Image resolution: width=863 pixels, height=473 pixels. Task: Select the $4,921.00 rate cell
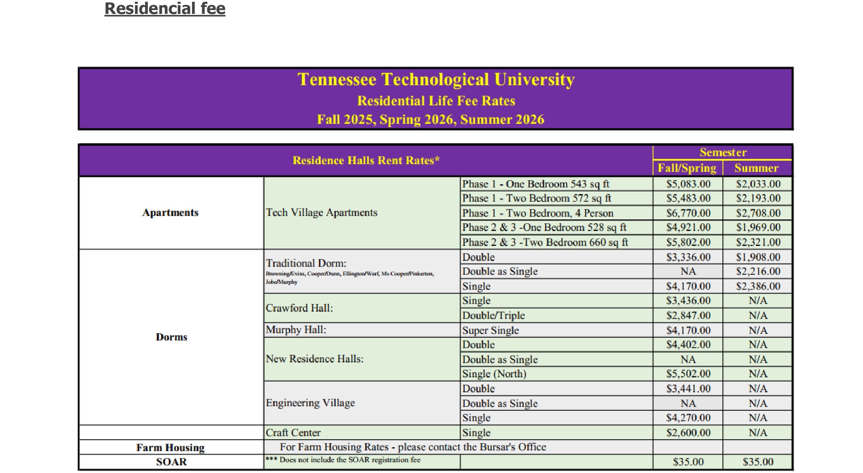688,227
